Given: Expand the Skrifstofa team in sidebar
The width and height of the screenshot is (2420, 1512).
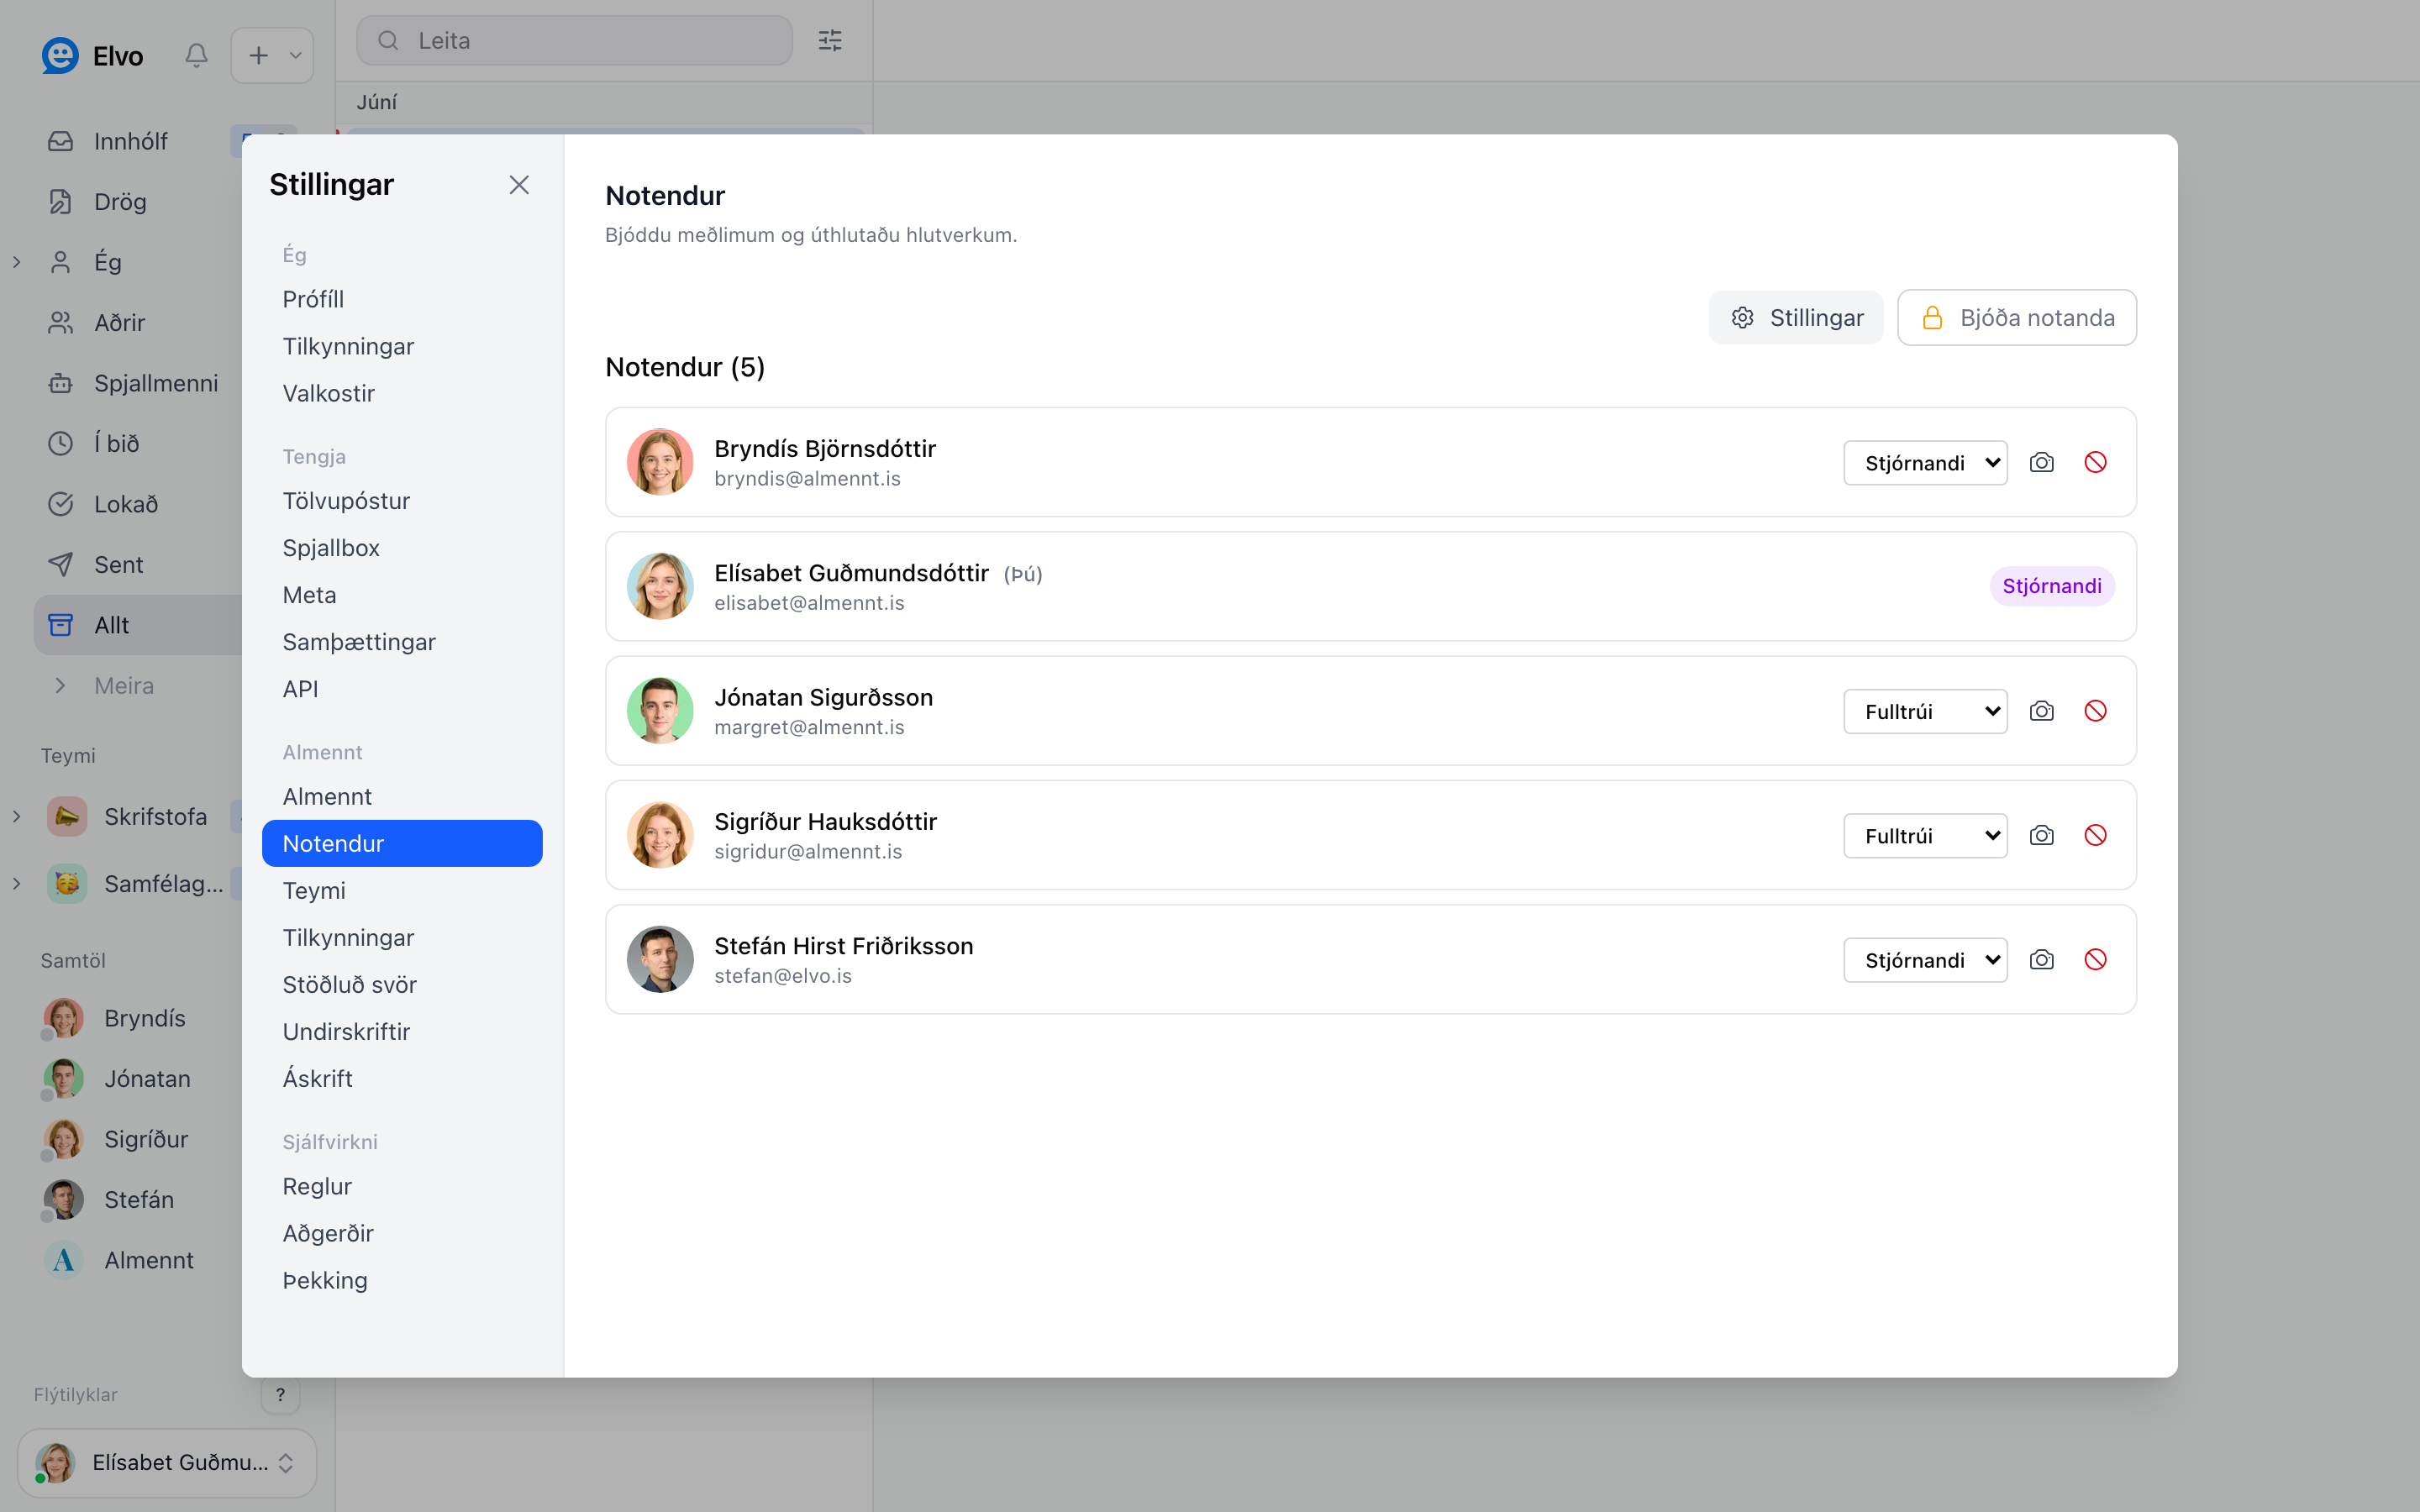Looking at the screenshot, I should (16, 817).
